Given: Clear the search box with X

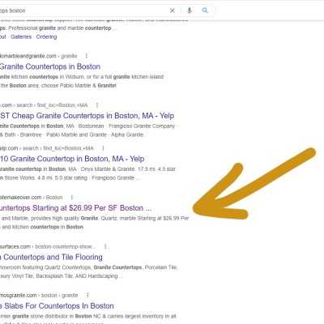Looking at the screenshot, I should 173,11.
